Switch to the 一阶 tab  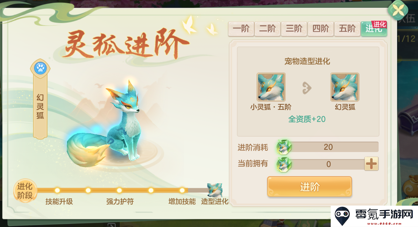pyautogui.click(x=241, y=29)
